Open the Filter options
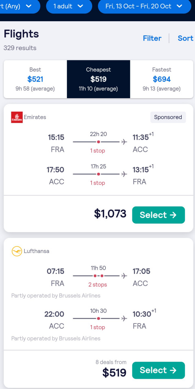The width and height of the screenshot is (195, 389). tap(152, 38)
